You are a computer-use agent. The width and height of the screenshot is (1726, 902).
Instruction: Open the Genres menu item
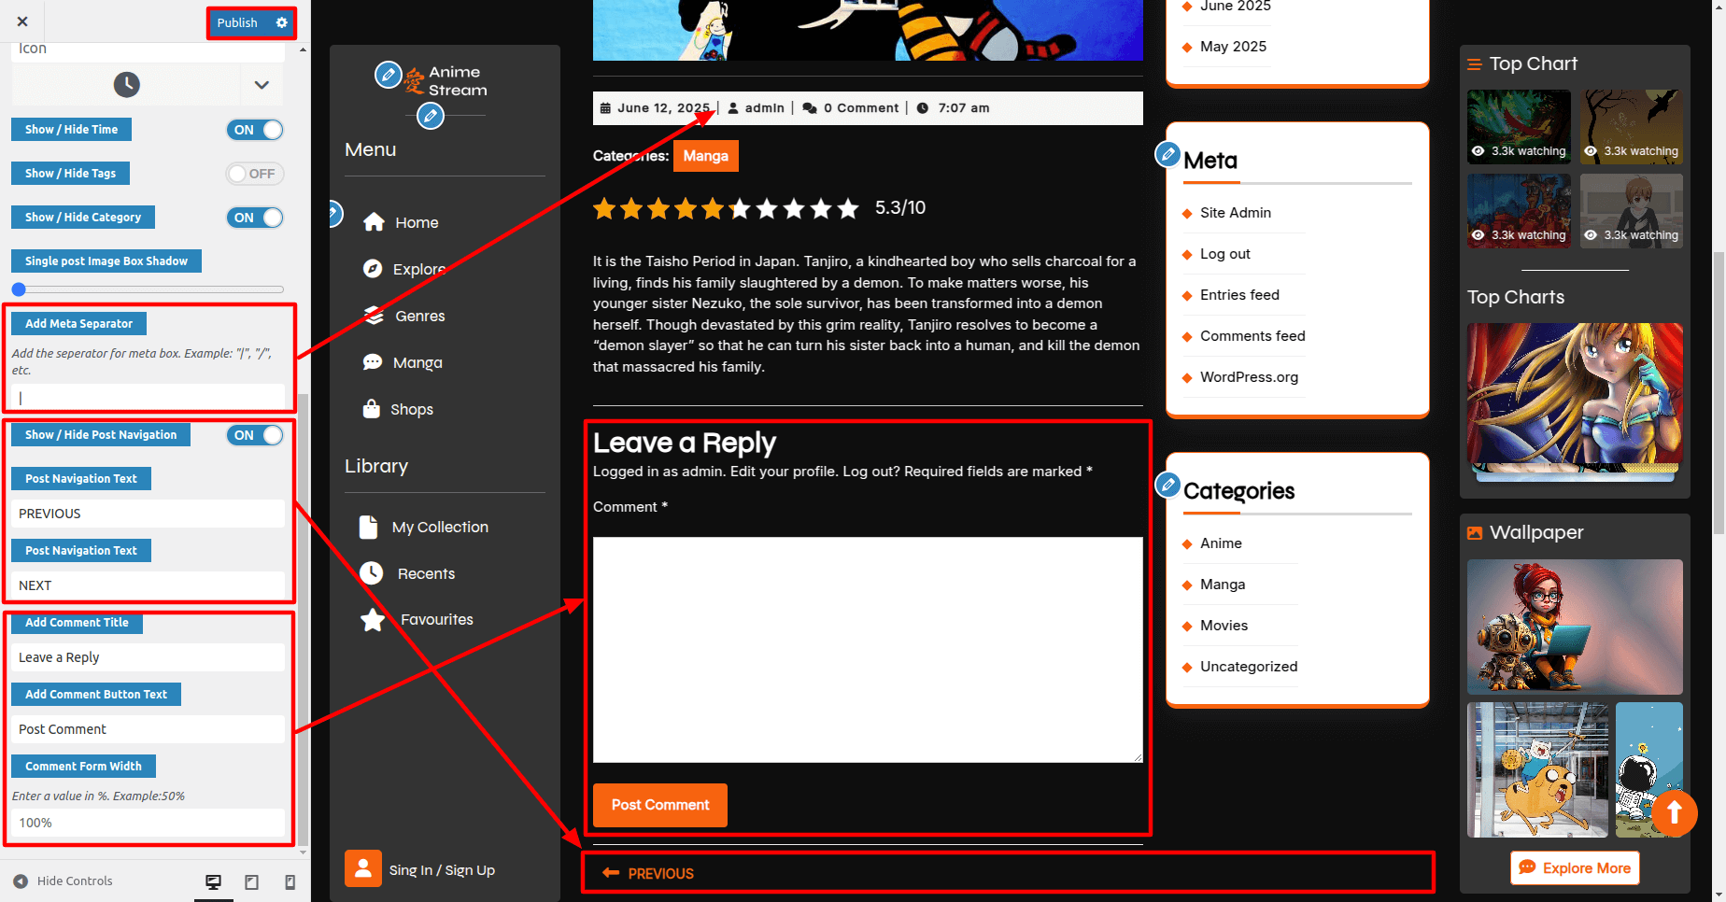419,317
